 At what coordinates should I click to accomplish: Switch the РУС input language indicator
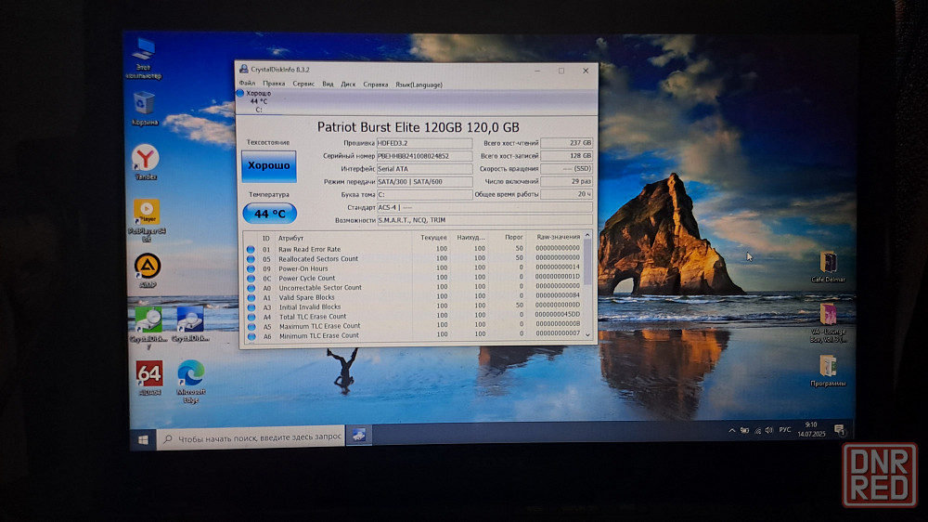(x=785, y=429)
